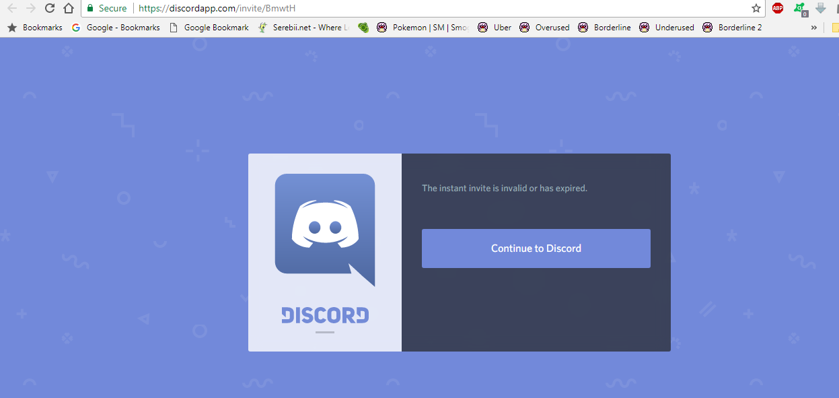The height and width of the screenshot is (398, 839).
Task: Open the Adblock Plus extension
Action: click(x=778, y=8)
